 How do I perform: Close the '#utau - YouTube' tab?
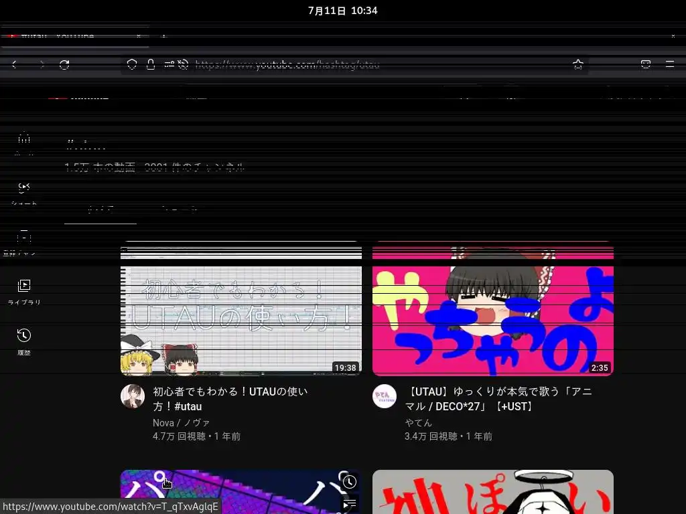(x=139, y=36)
